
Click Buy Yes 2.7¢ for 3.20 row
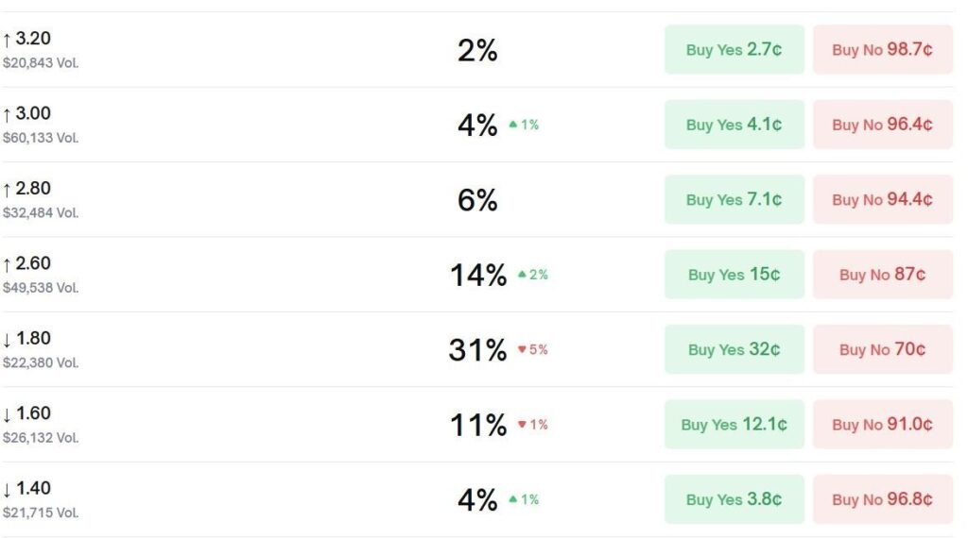tap(734, 50)
